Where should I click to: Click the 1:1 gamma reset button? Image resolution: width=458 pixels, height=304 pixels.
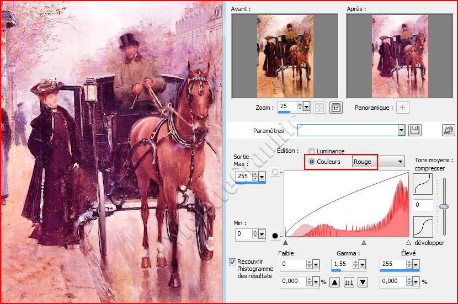point(348,282)
